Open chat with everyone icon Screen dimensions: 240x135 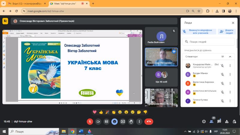(219, 121)
